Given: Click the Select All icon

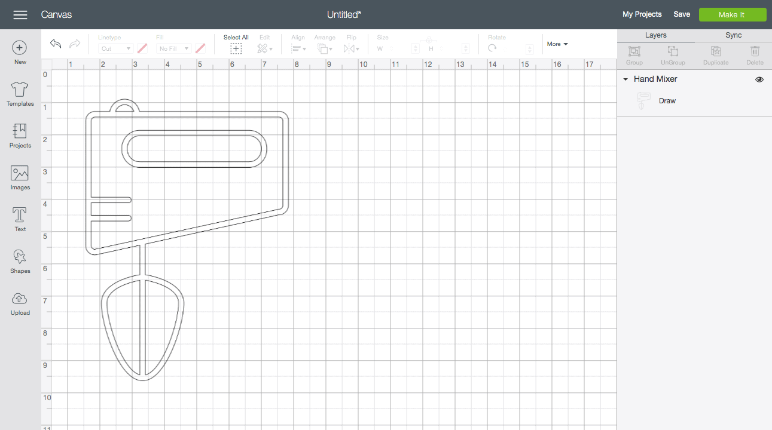Looking at the screenshot, I should pyautogui.click(x=236, y=48).
